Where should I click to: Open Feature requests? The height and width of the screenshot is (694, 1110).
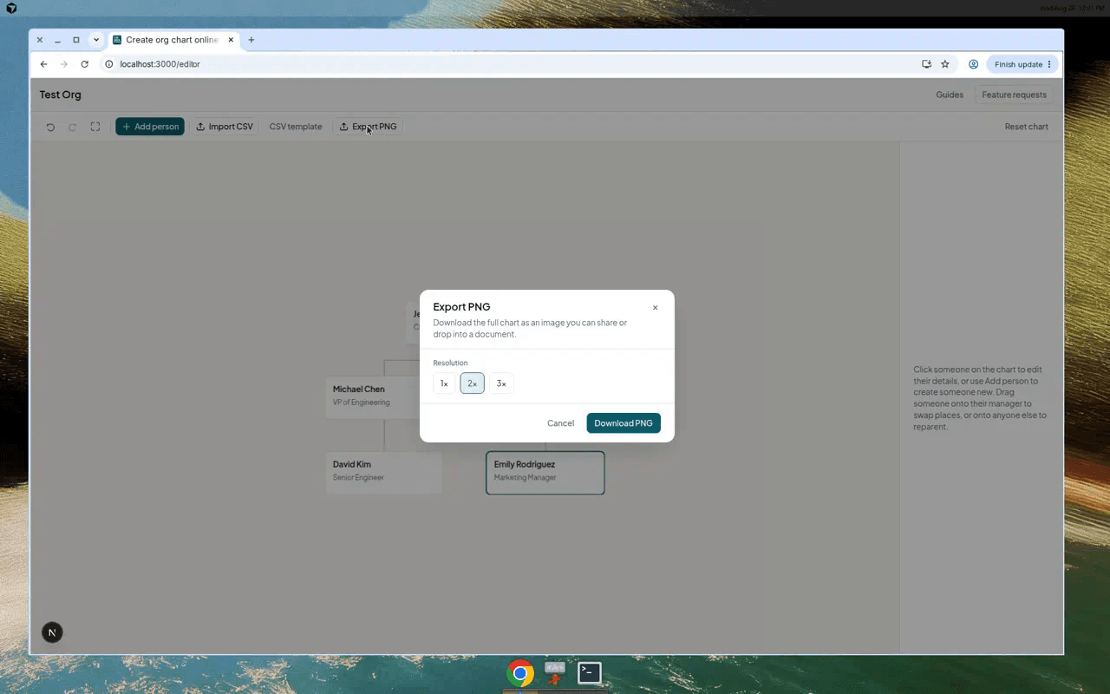(1014, 95)
